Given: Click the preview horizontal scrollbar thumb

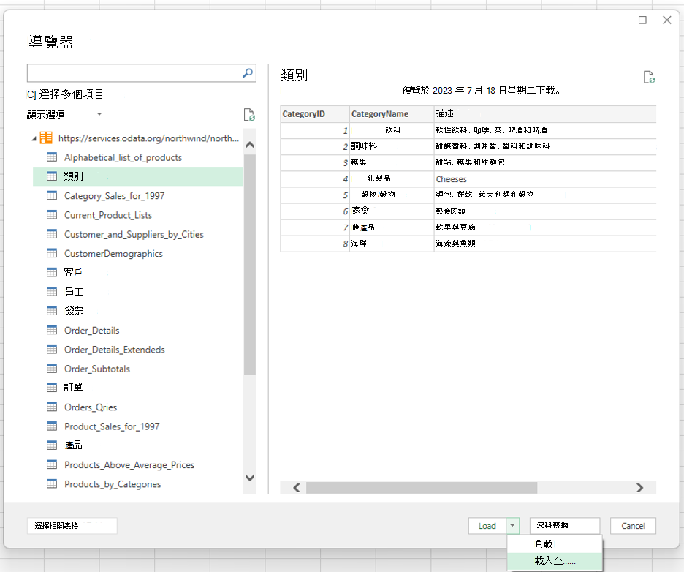Looking at the screenshot, I should click(x=422, y=488).
